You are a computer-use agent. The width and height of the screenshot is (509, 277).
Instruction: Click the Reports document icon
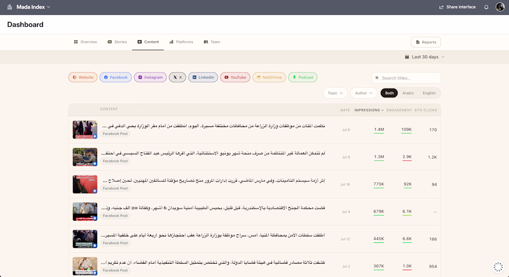tap(418, 42)
